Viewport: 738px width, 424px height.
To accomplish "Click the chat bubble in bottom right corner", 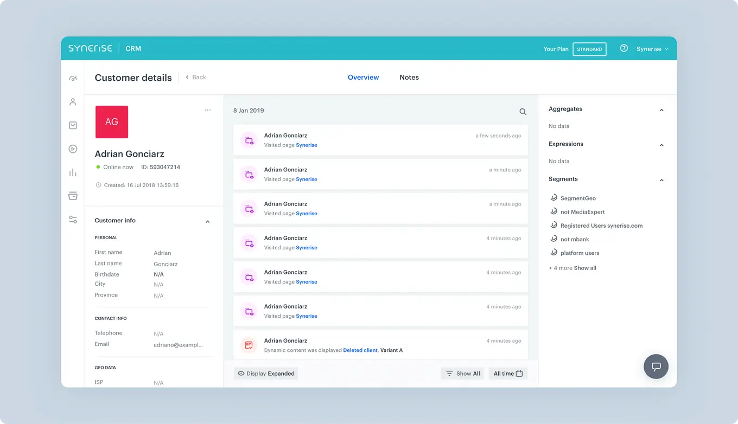I will coord(656,367).
